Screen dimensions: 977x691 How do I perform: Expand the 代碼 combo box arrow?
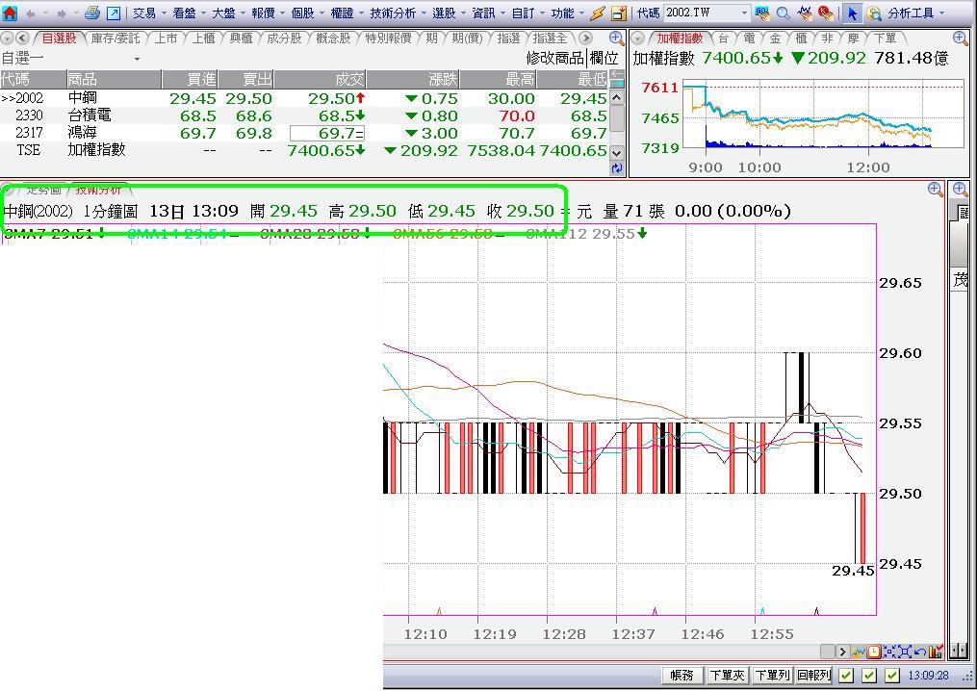tap(744, 13)
